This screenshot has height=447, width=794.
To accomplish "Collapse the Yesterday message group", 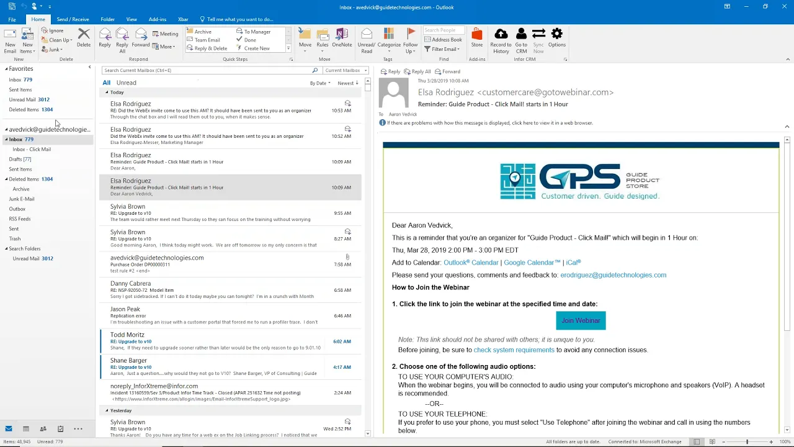I will coord(106,410).
